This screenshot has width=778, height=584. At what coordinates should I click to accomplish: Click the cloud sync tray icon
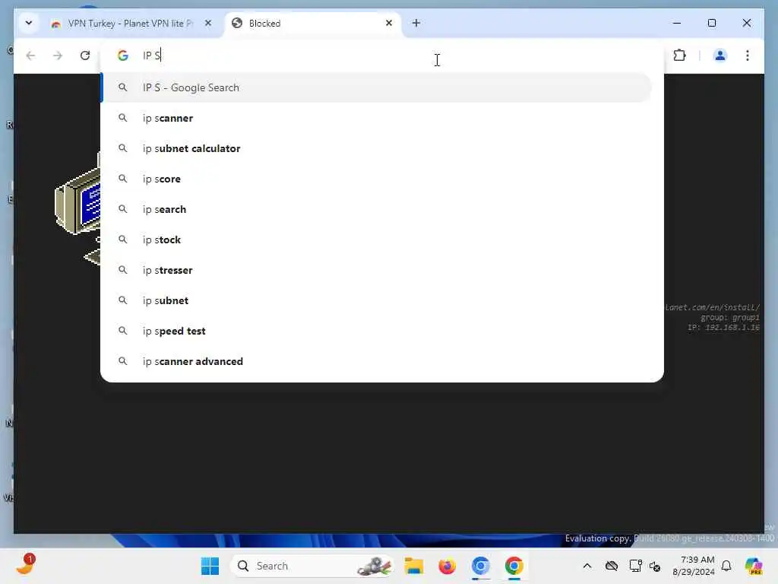(x=612, y=566)
